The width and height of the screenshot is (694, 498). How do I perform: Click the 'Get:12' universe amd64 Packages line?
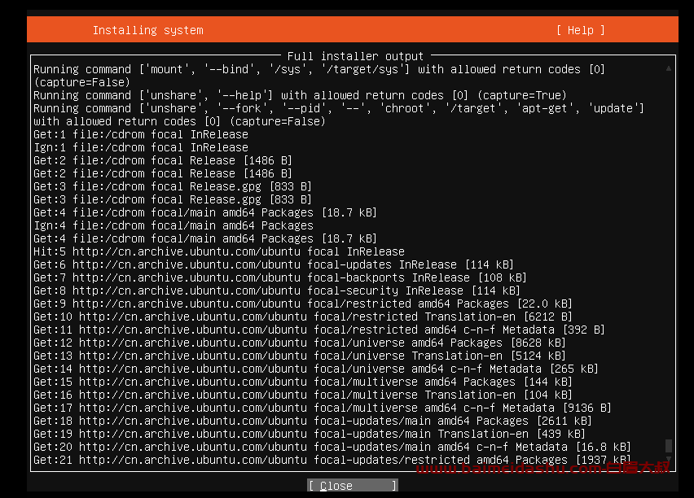(x=300, y=343)
